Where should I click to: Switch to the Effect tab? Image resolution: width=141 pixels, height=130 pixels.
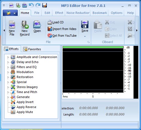click(x=59, y=13)
